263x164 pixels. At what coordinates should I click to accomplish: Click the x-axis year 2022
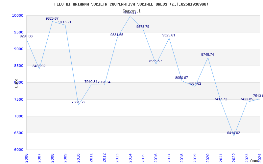coord(234,158)
